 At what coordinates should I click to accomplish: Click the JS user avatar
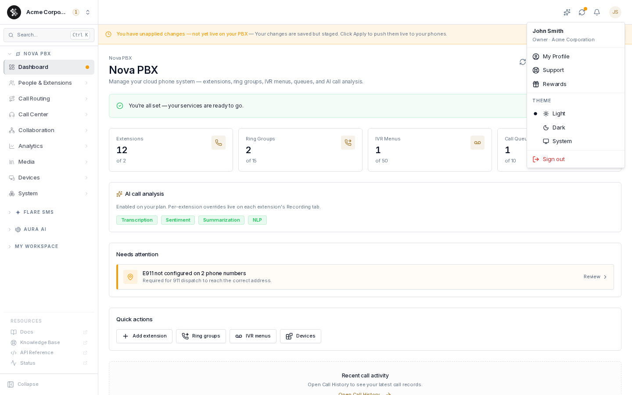click(615, 12)
